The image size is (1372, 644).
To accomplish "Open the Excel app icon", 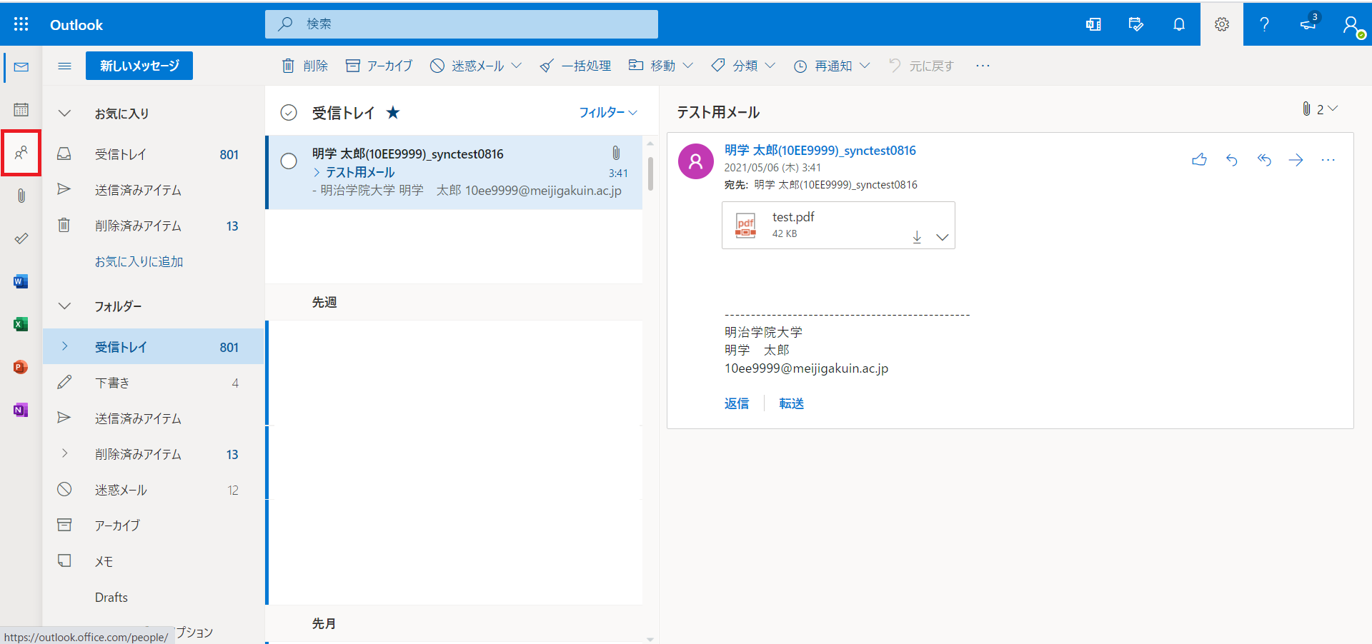I will (21, 324).
